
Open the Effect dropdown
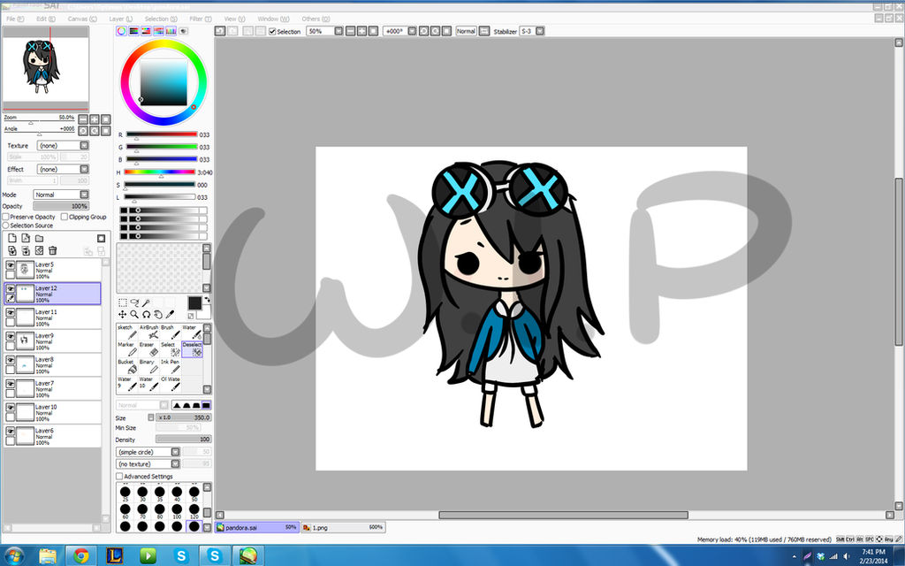[x=63, y=169]
